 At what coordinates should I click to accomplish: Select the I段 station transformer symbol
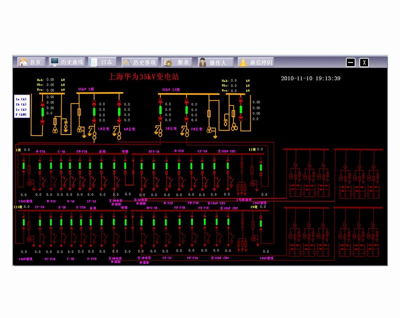coord(30,183)
